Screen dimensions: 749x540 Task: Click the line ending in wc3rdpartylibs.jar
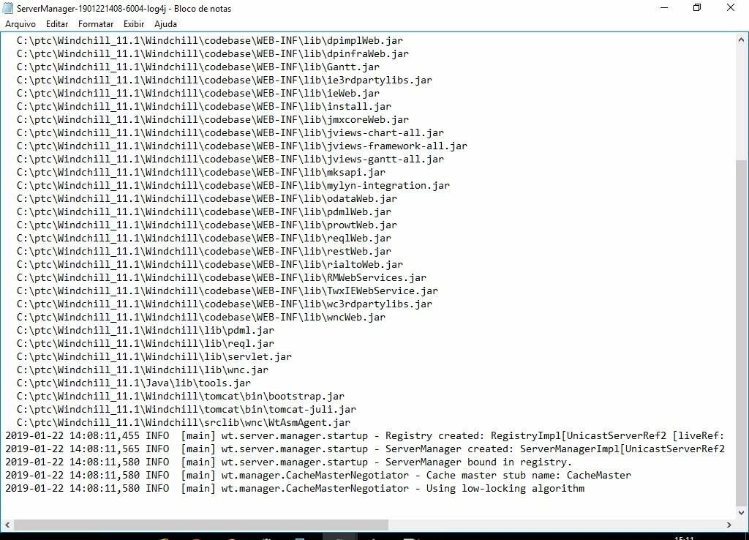point(225,304)
